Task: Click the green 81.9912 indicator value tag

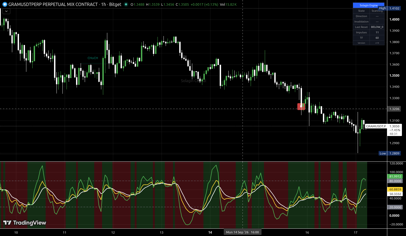Action: [395, 176]
